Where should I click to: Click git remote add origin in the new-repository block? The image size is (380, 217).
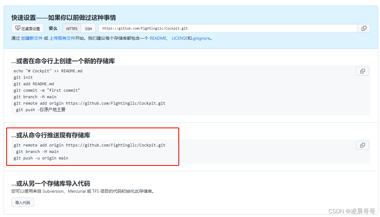[x=90, y=103]
